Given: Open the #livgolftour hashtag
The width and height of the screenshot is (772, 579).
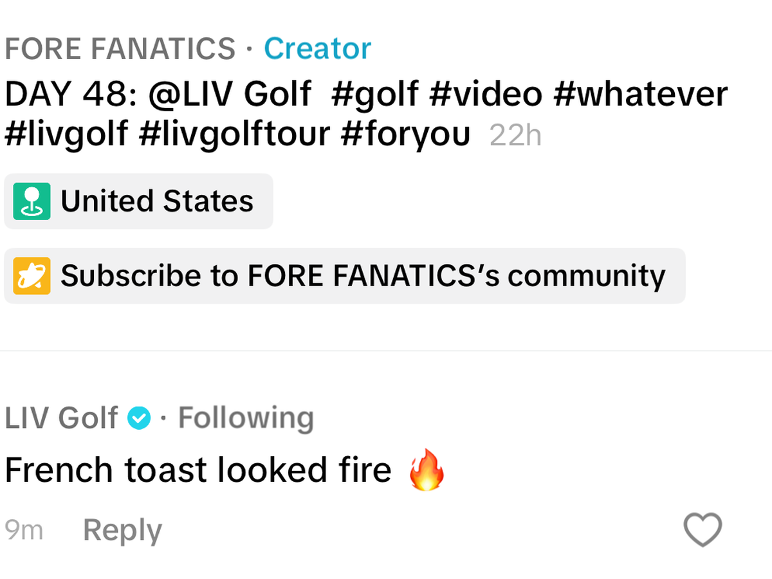Looking at the screenshot, I should 234,134.
